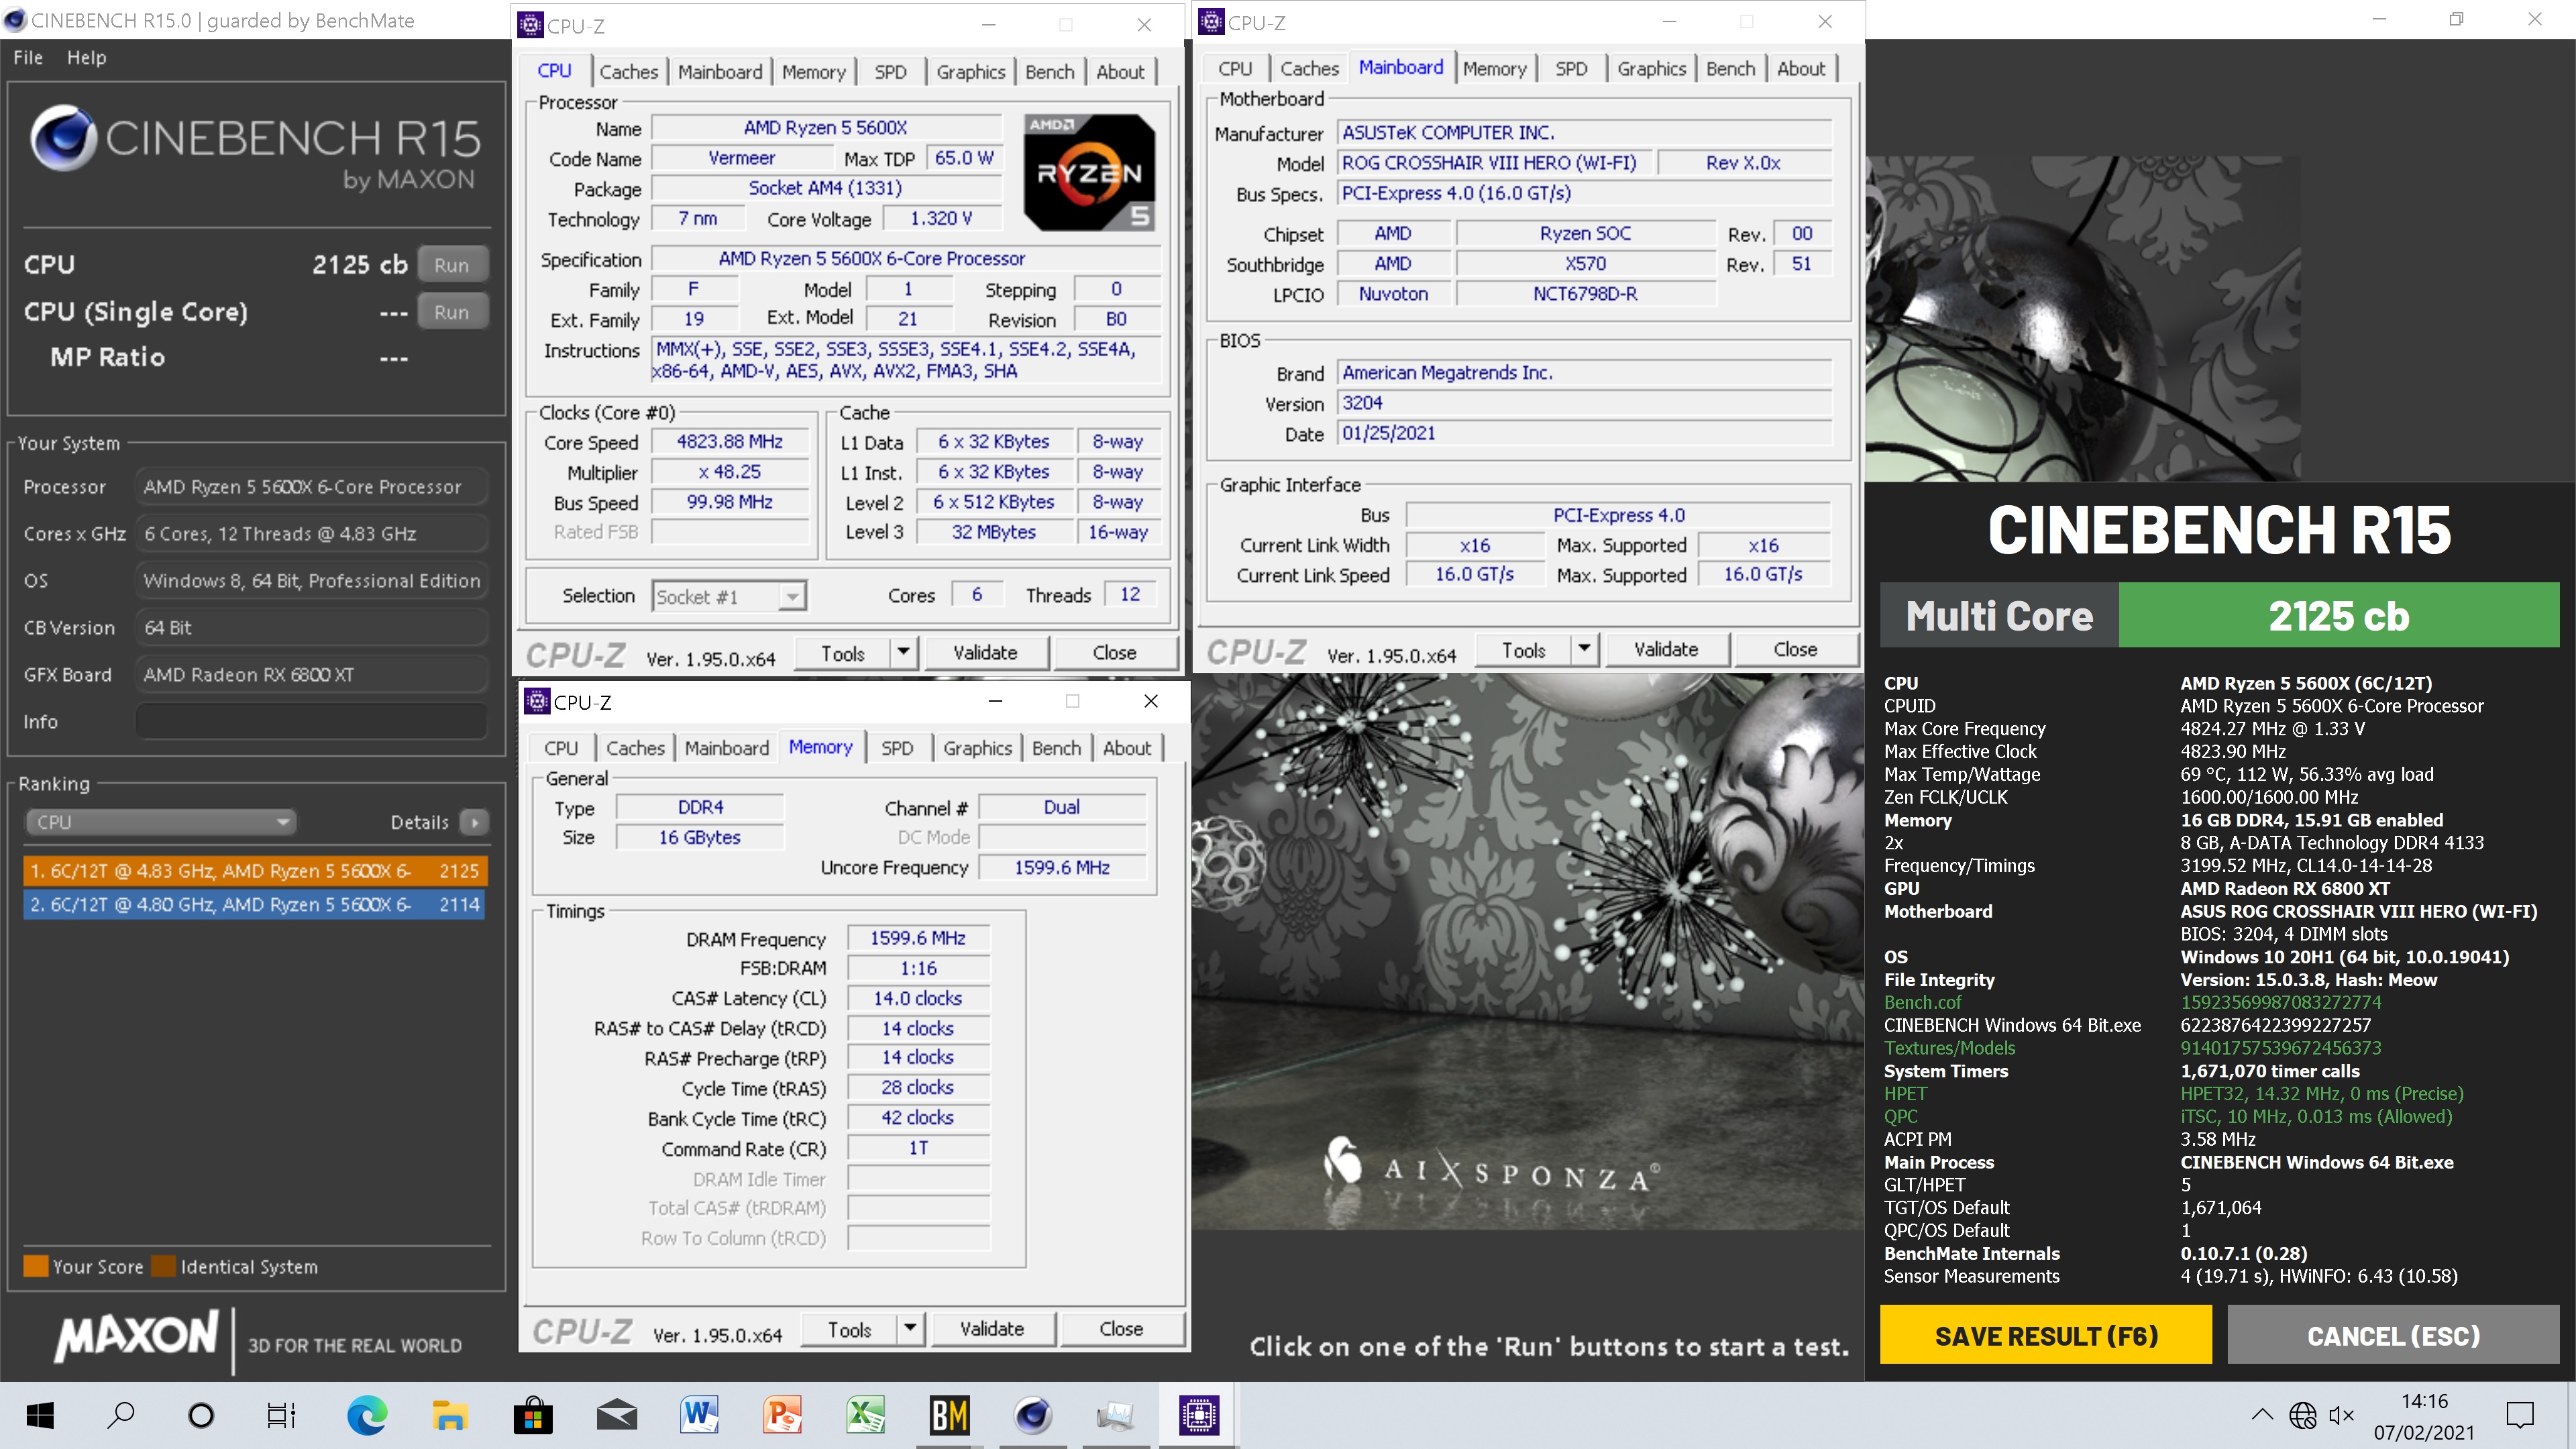This screenshot has width=2576, height=1449.
Task: Click AMD Ryzen 5 logo in CPU-Z
Action: (x=1089, y=172)
